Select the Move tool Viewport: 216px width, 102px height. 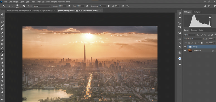[x=2, y=14]
